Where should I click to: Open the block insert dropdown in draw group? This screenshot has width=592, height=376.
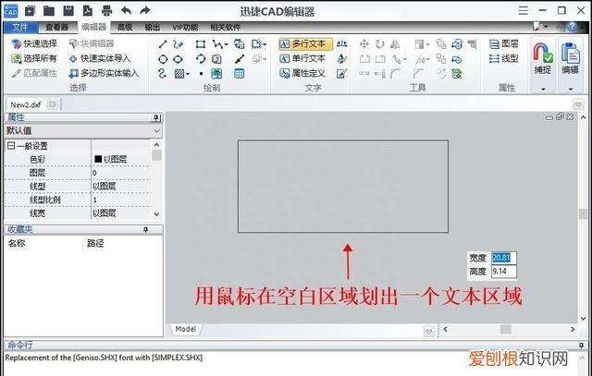[x=265, y=45]
